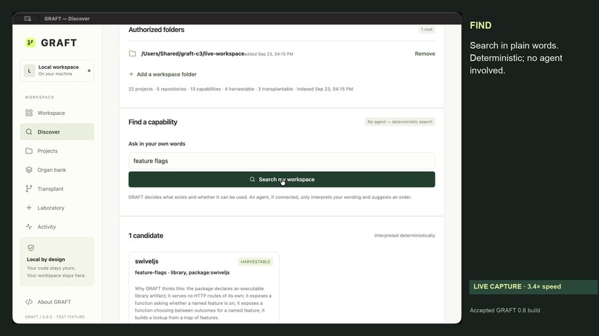
Task: Open the Transplant page
Action: tap(57, 189)
